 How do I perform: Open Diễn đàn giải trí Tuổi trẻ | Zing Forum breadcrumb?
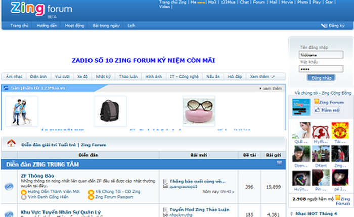pos(64,145)
